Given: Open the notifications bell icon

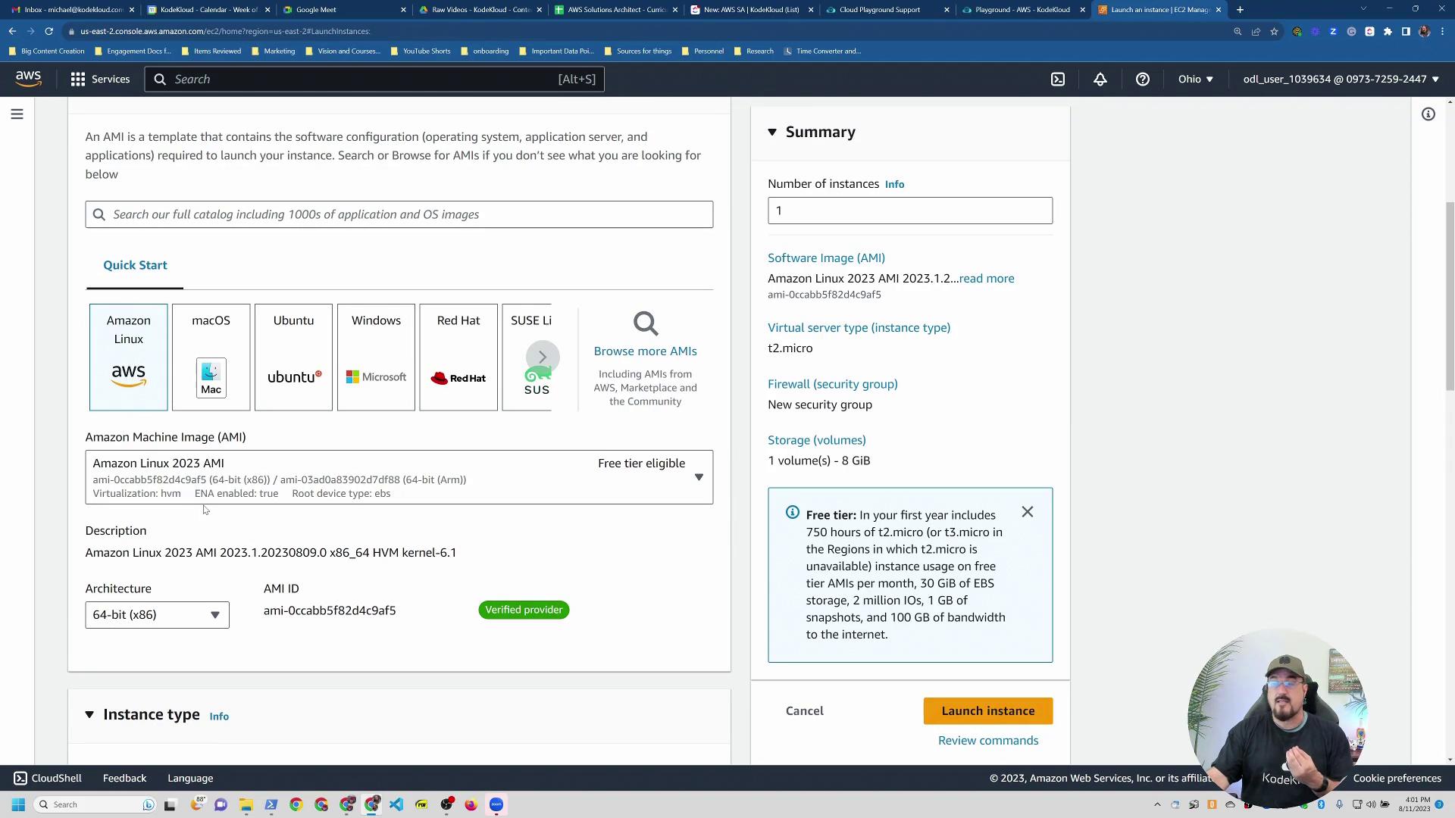Looking at the screenshot, I should point(1100,79).
